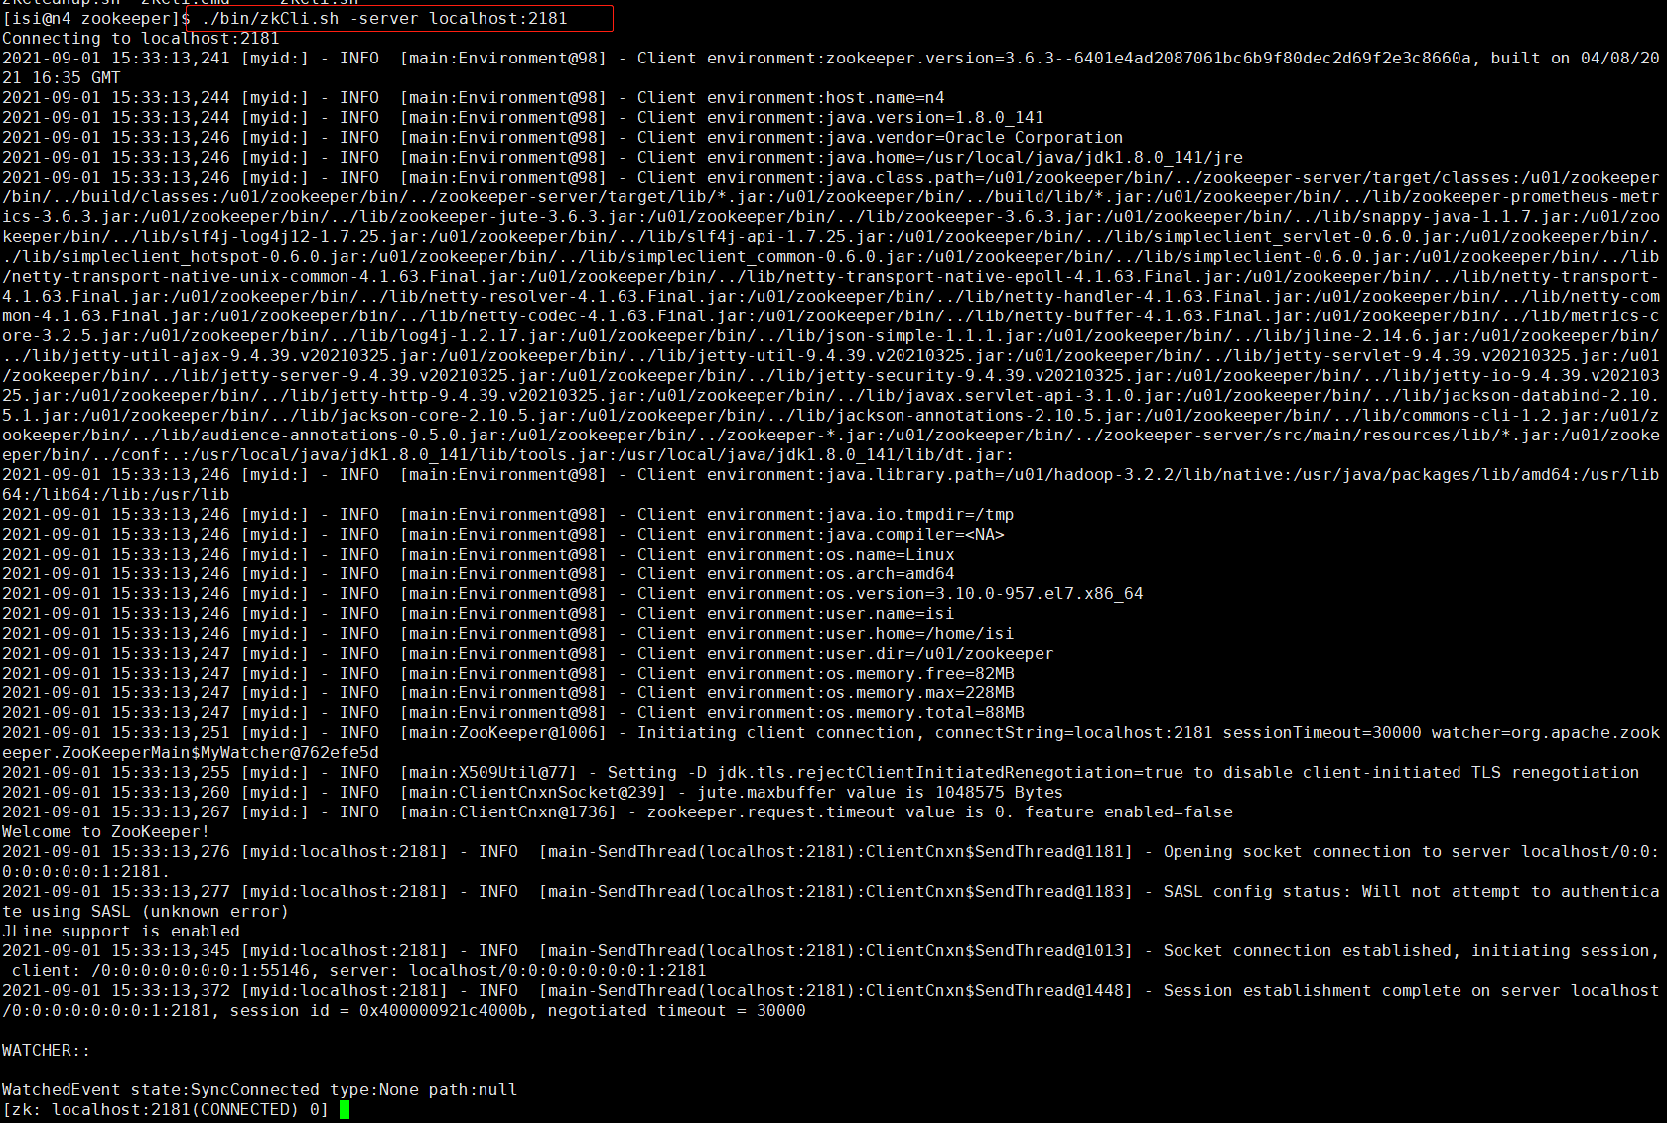Click the 'java.library.path=/u01/hadoop-3.2.2/lib/native' text
The width and height of the screenshot is (1667, 1123).
pos(1054,474)
